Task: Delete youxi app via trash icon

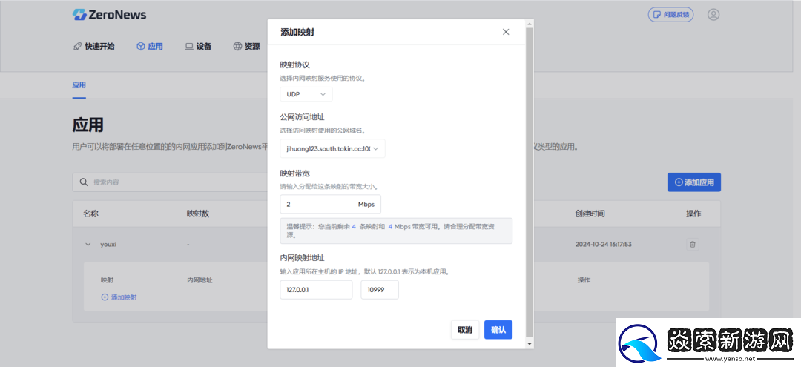Action: tap(693, 245)
